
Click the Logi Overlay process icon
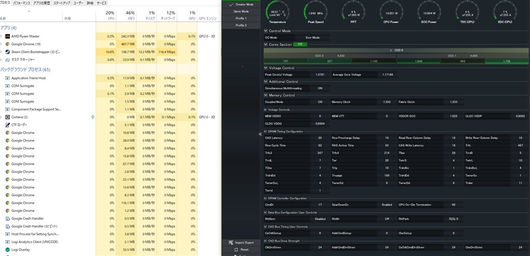pos(8,250)
